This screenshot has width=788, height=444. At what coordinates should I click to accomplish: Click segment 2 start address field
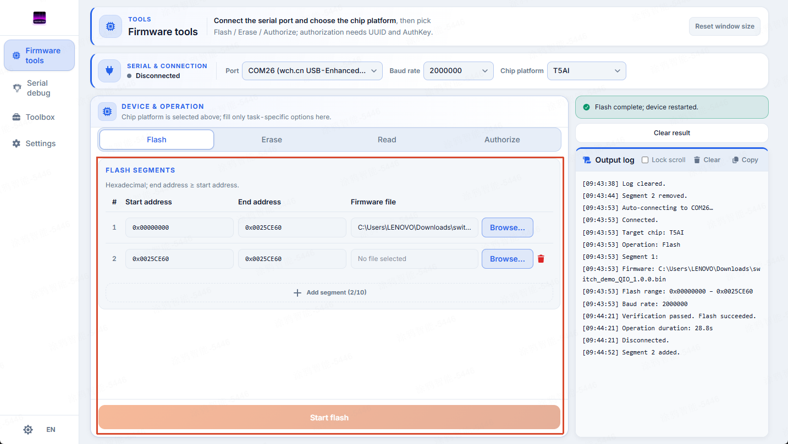[x=179, y=259]
